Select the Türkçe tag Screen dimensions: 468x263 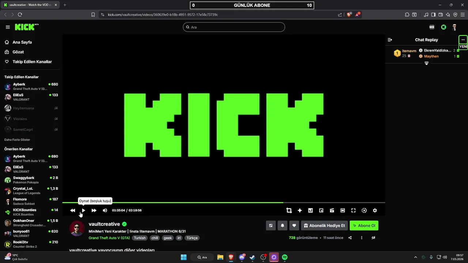192,238
